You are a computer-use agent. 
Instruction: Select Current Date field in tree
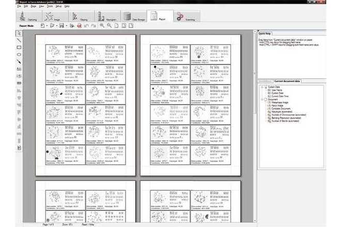tap(277, 93)
